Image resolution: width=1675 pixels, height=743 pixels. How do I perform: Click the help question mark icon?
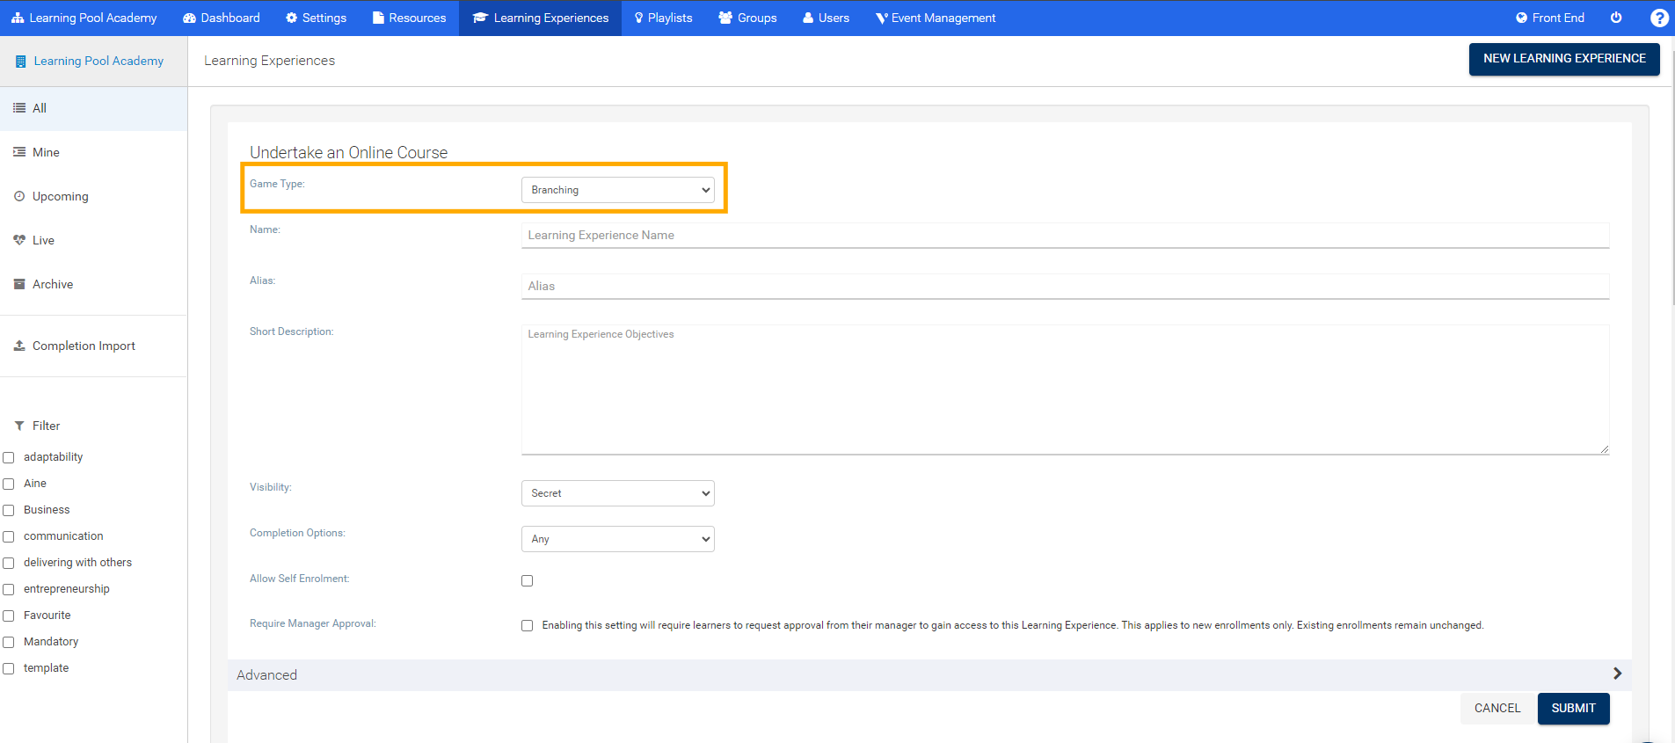[1659, 18]
